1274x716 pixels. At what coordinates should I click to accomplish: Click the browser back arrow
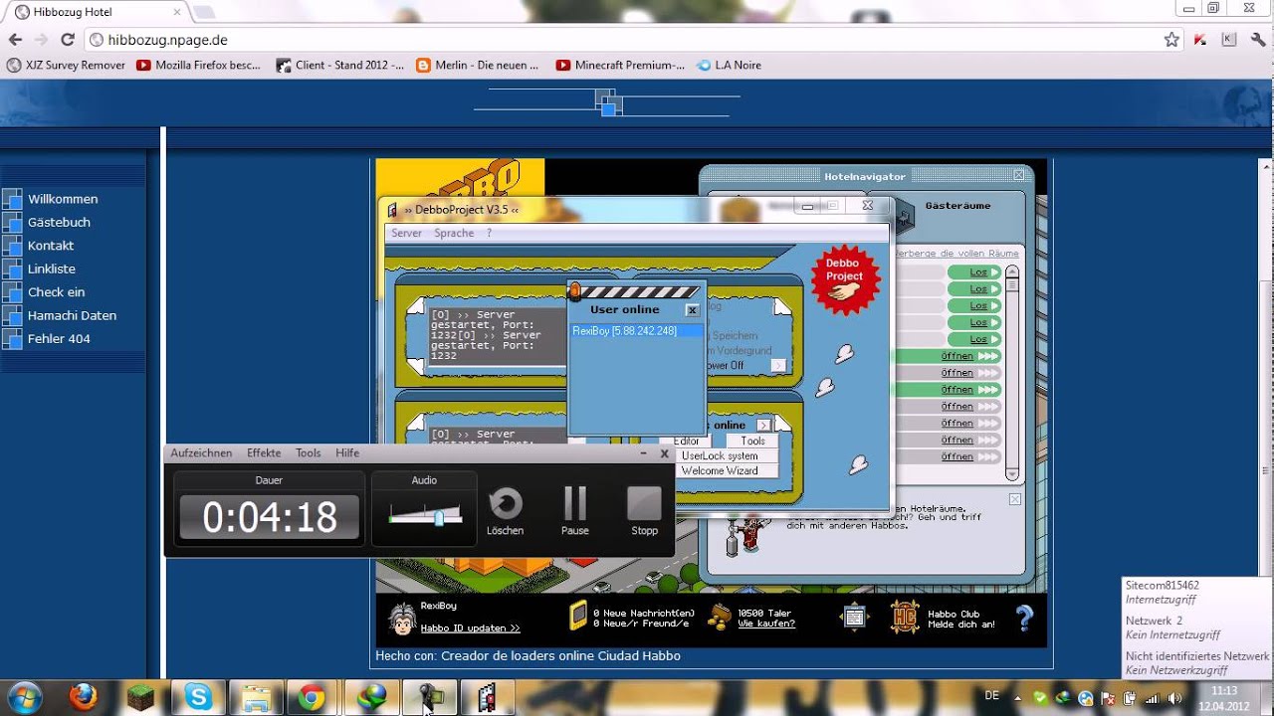click(x=15, y=40)
